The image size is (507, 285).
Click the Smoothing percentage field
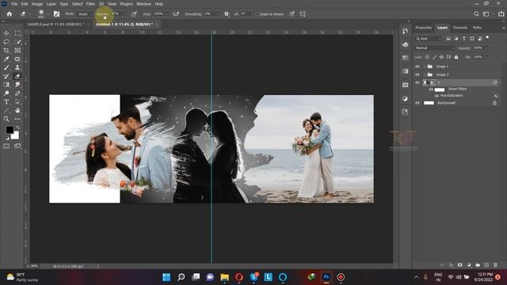[208, 14]
